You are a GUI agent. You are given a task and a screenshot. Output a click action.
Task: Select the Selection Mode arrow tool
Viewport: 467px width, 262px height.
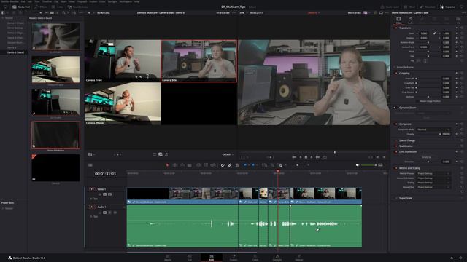pyautogui.click(x=167, y=165)
